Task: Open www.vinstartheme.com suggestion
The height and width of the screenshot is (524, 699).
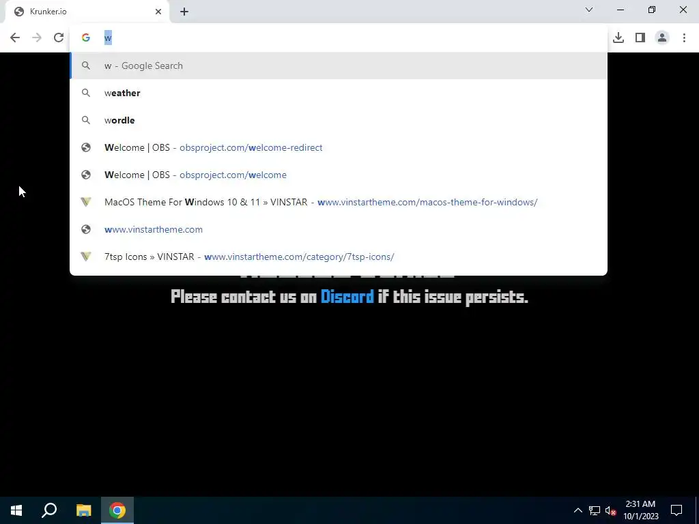Action: [339, 229]
